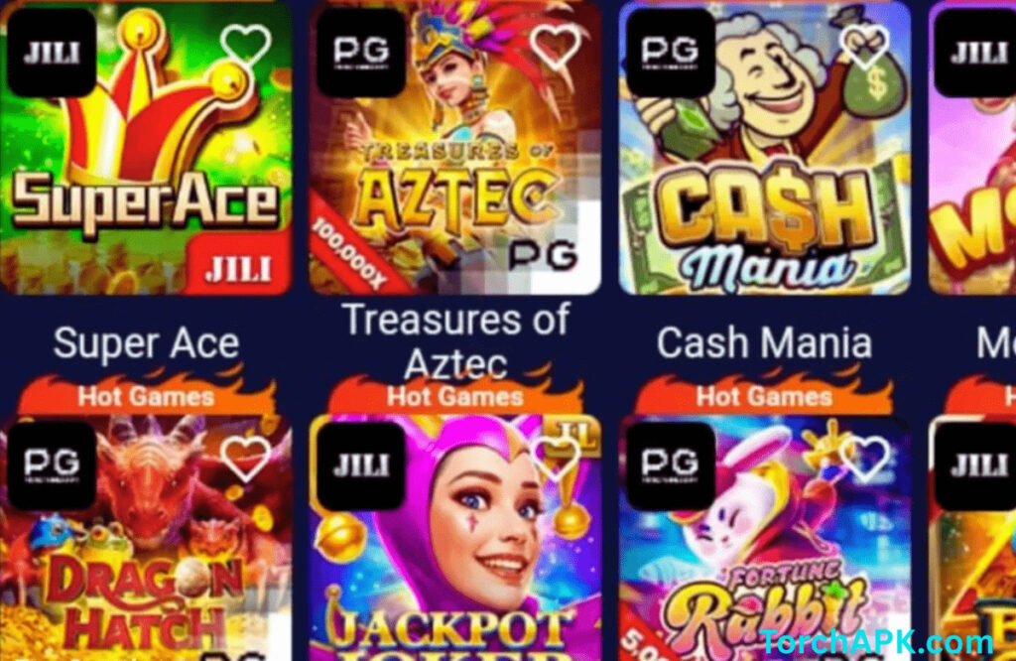
Task: Launch the Cash Mania game artwork
Action: (765, 148)
